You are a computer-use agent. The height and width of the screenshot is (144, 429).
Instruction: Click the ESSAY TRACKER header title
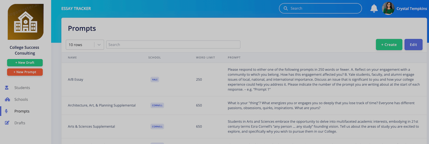(76, 8)
